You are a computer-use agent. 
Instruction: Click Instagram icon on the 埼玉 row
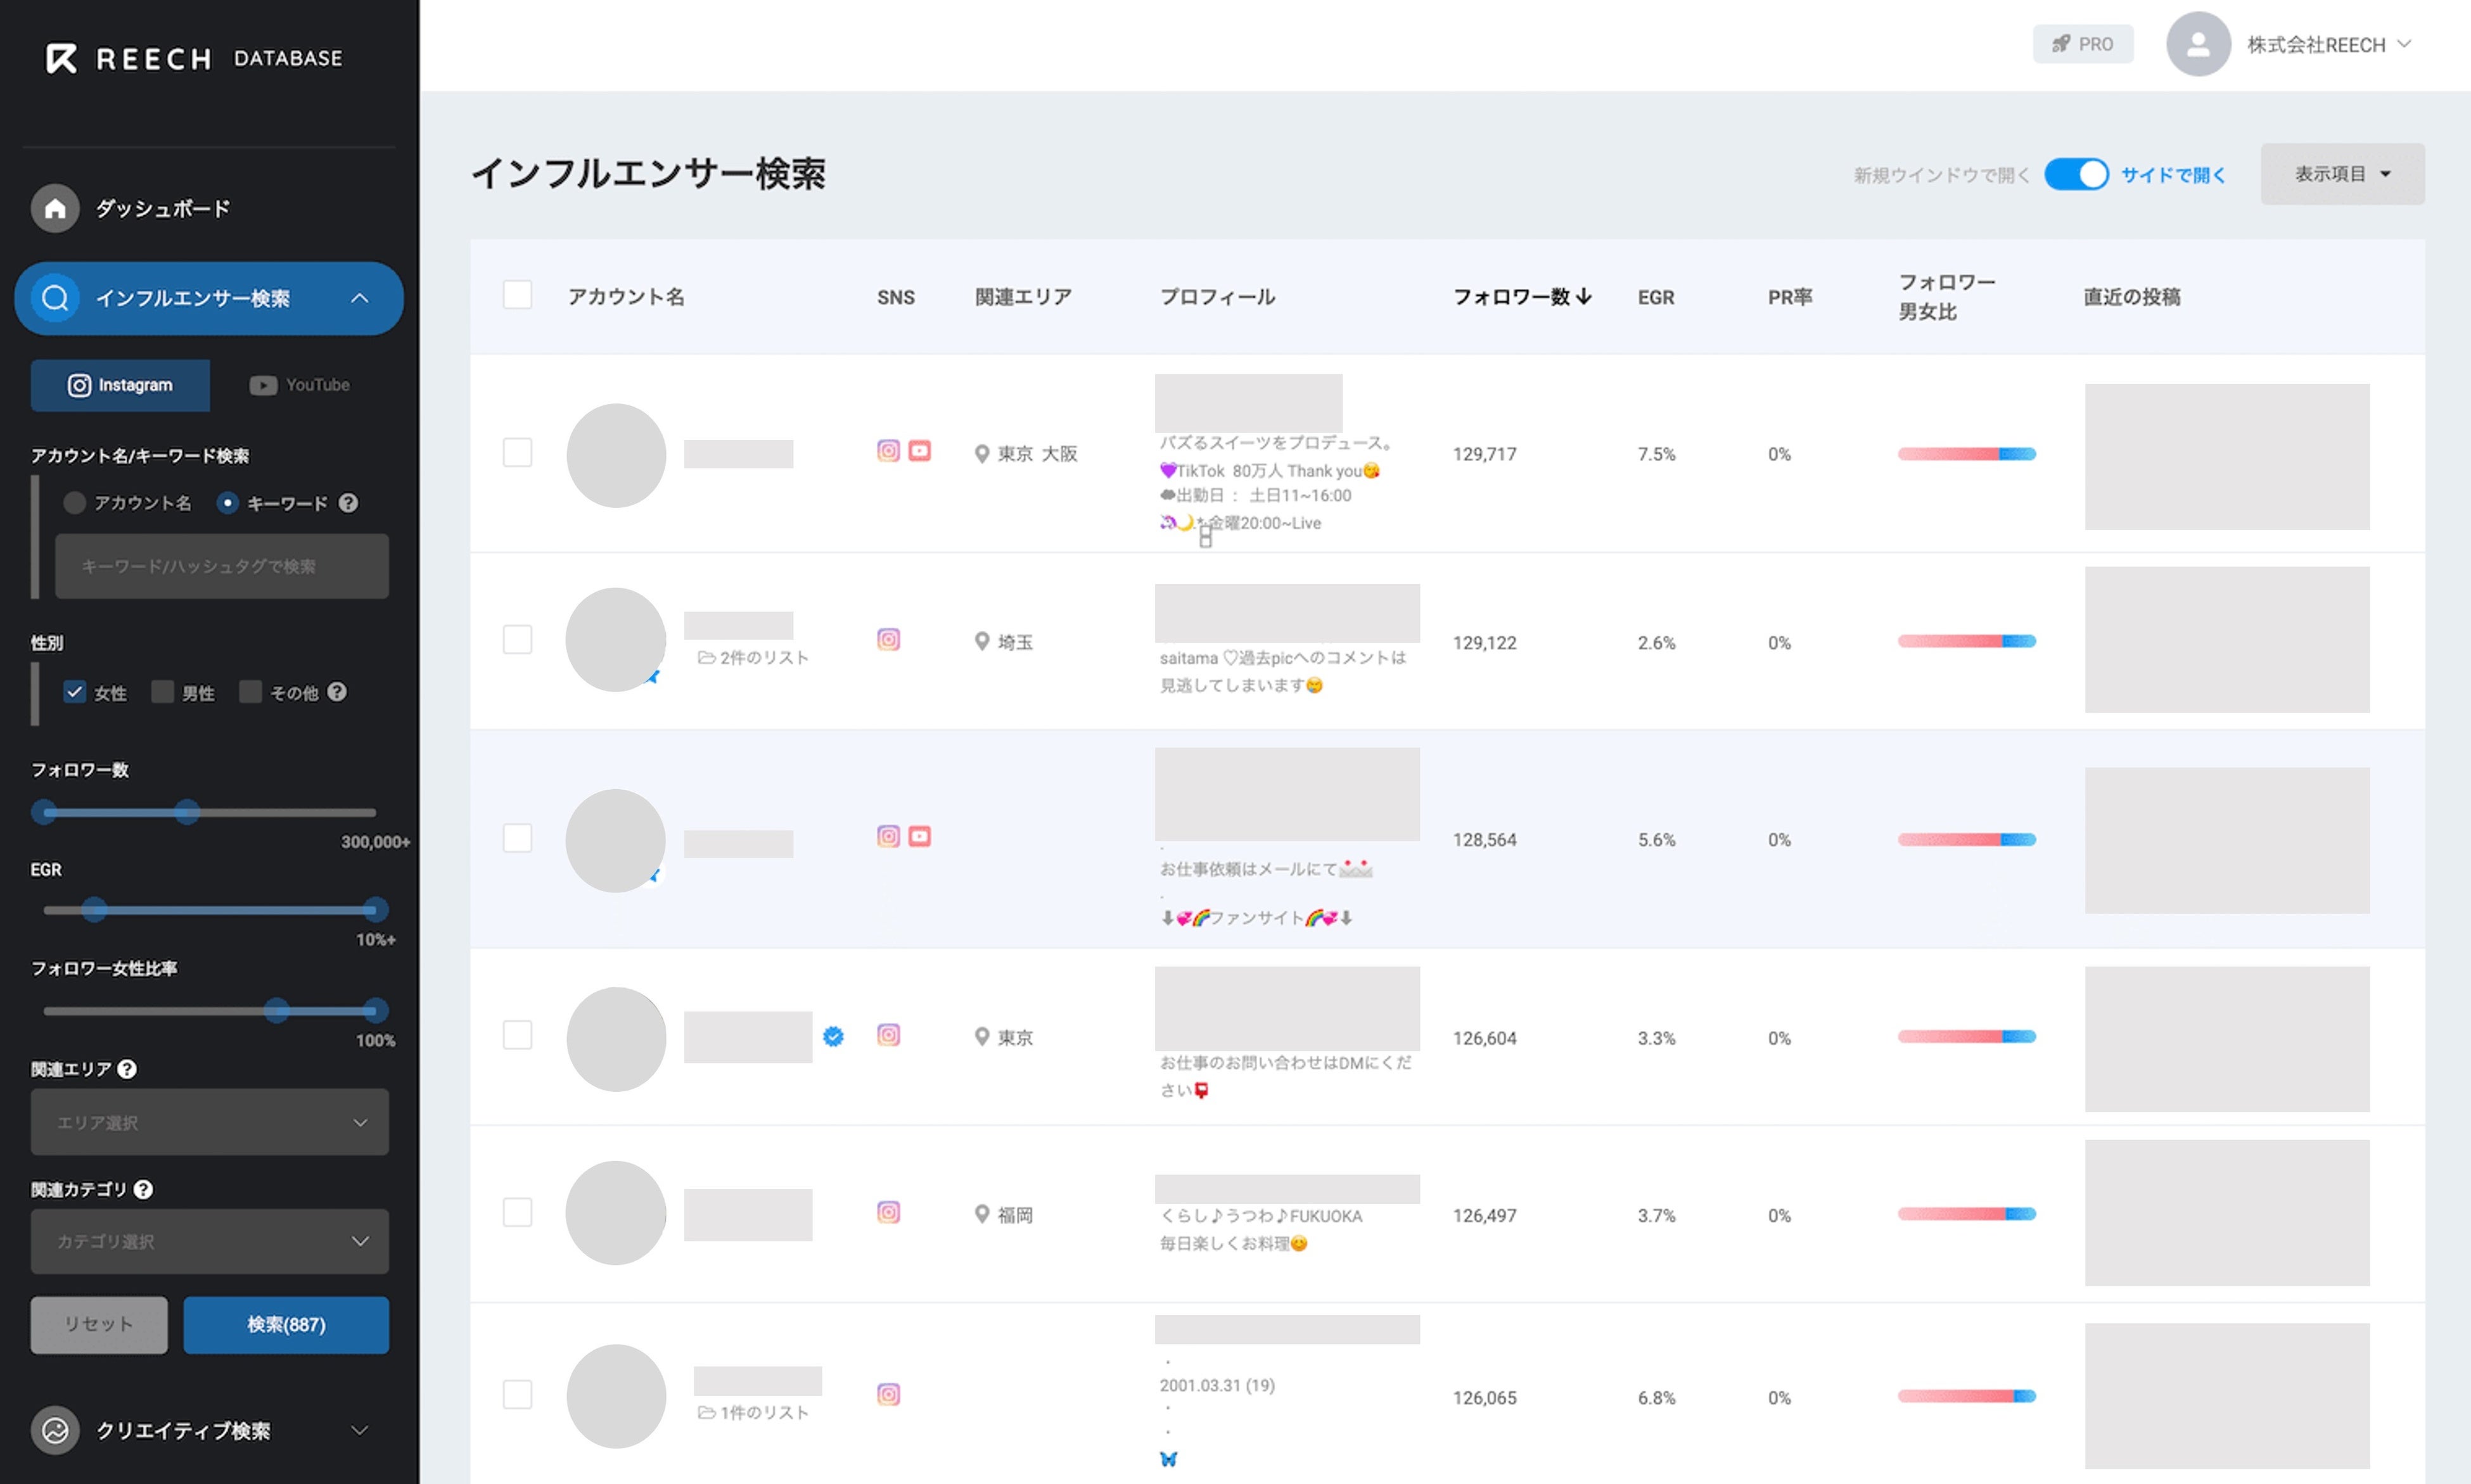click(888, 640)
